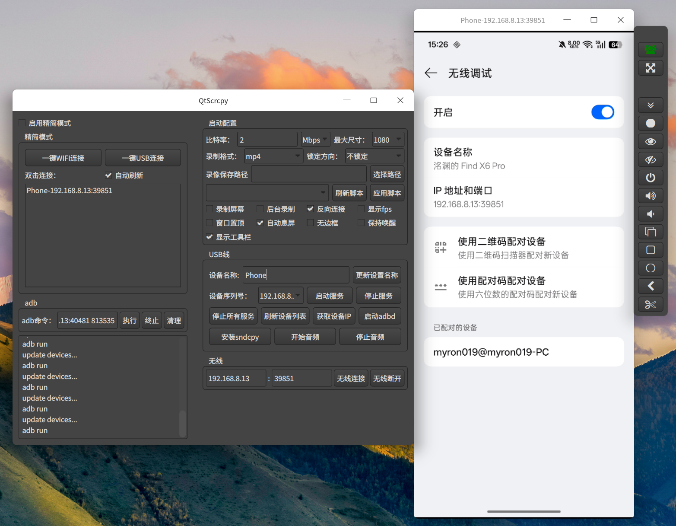Screen dimensions: 676x526
Task: Tap the QR code icon for pairing
Action: (x=441, y=247)
